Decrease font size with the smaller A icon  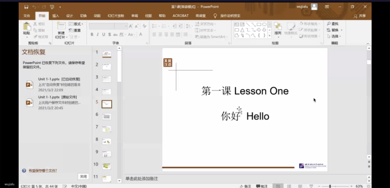point(136,26)
